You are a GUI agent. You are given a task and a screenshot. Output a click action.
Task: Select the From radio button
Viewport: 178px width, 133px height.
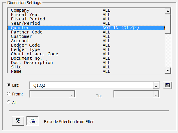[x=8, y=94]
